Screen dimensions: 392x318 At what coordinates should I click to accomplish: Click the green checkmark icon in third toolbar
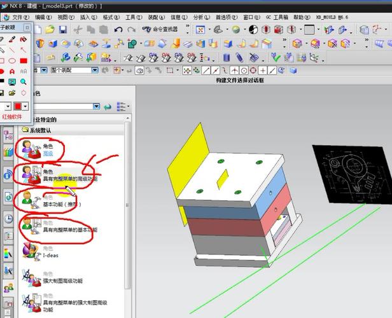pyautogui.click(x=276, y=58)
